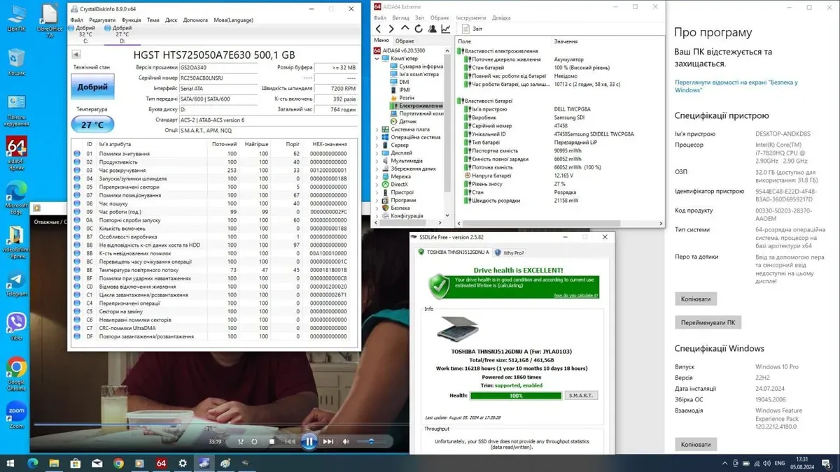Open the Інструменти menu in AIDA64
The width and height of the screenshot is (840, 472).
tap(470, 17)
